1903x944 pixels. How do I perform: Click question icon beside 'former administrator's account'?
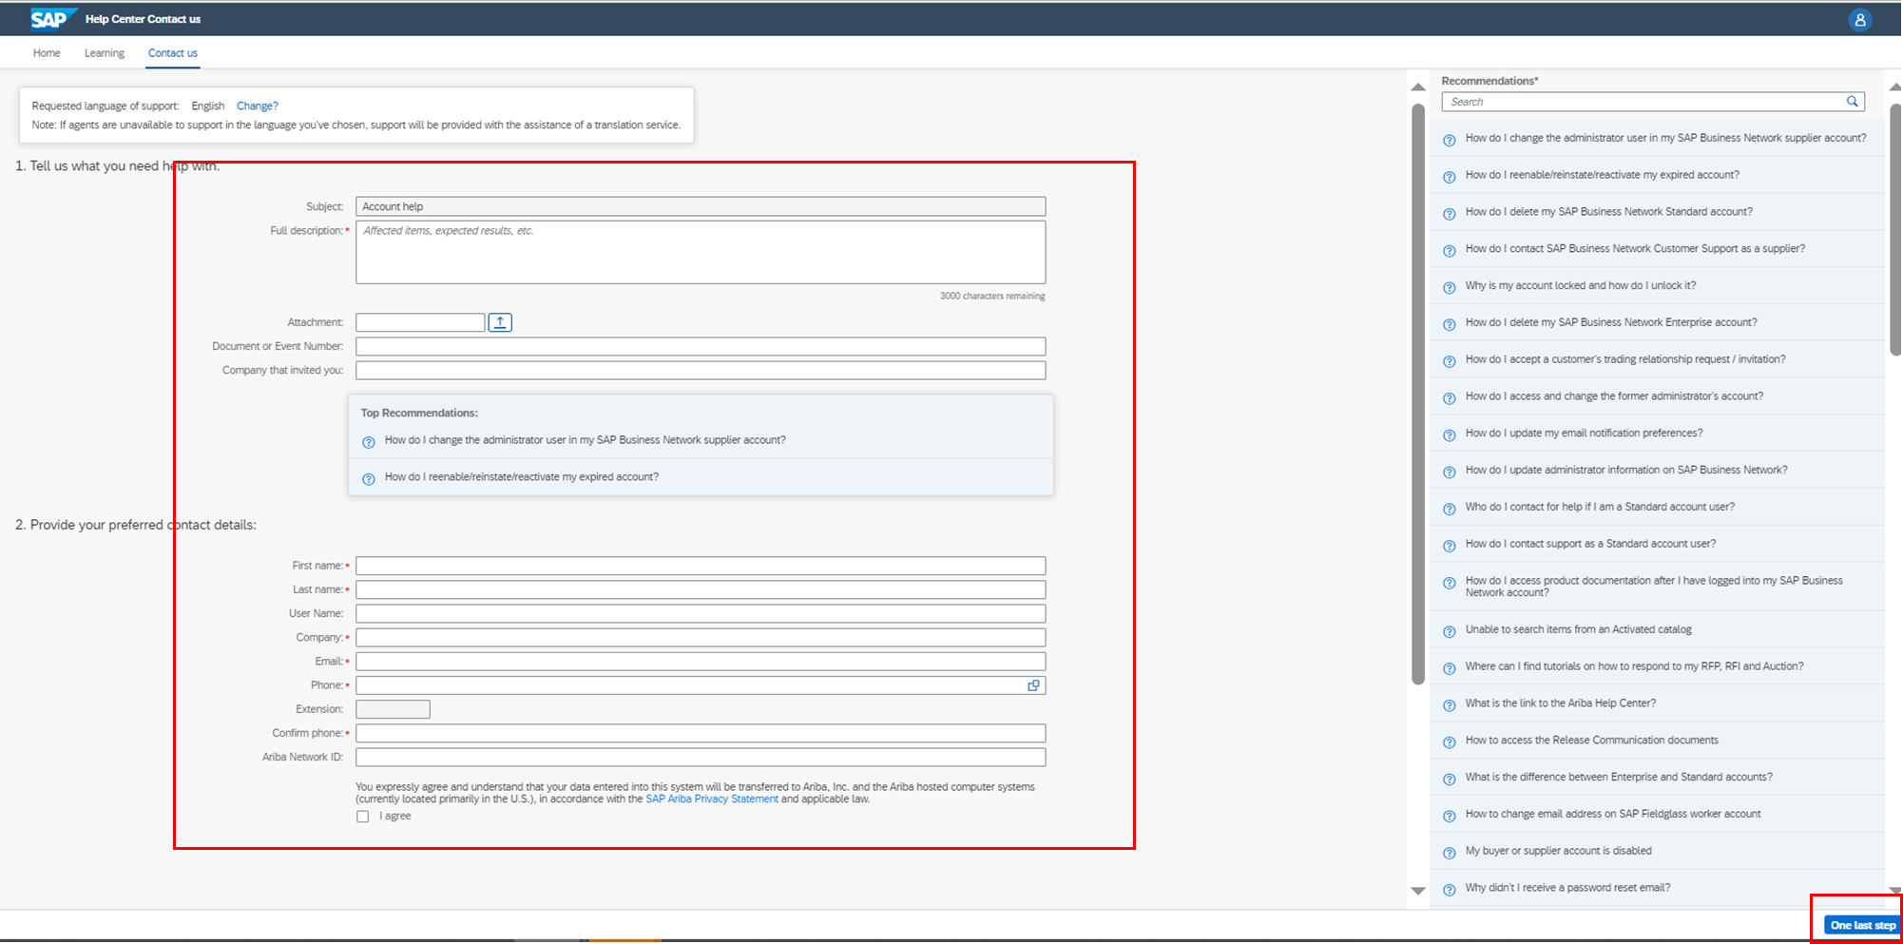coord(1449,398)
